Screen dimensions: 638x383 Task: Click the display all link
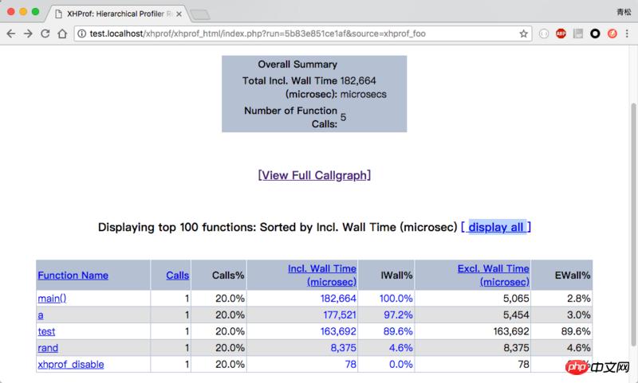[496, 227]
